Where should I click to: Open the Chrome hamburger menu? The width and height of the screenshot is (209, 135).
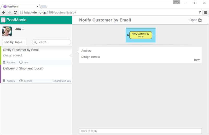coord(205,12)
